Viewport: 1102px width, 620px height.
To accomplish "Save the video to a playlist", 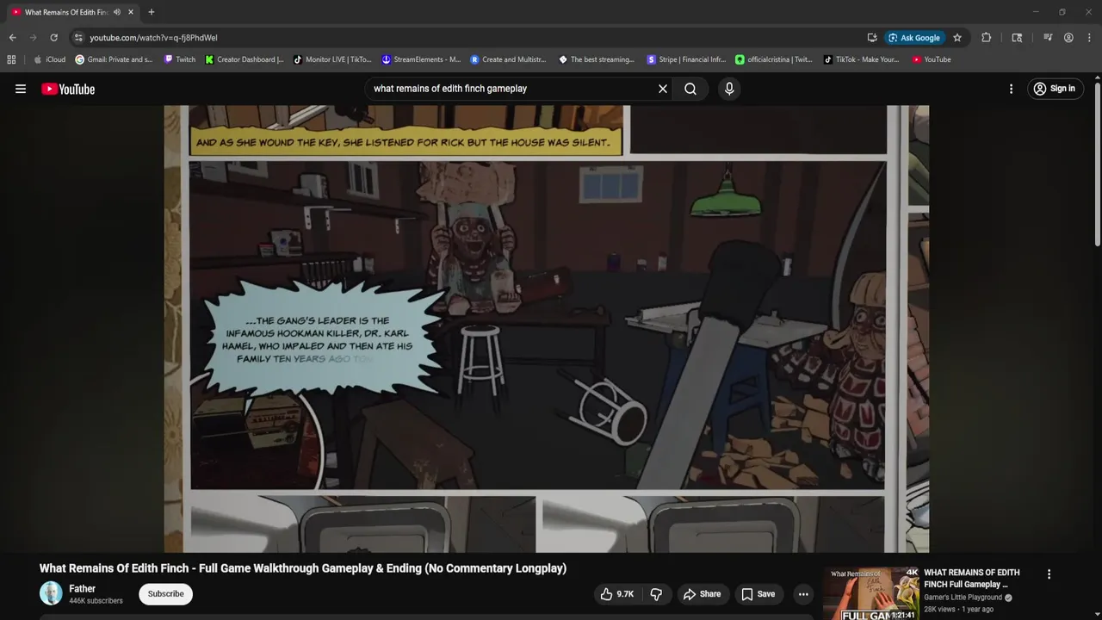I will [758, 594].
